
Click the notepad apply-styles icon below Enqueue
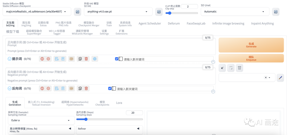point(231,68)
